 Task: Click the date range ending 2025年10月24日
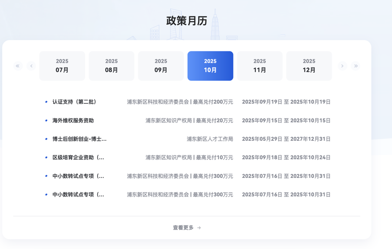[x=286, y=157]
